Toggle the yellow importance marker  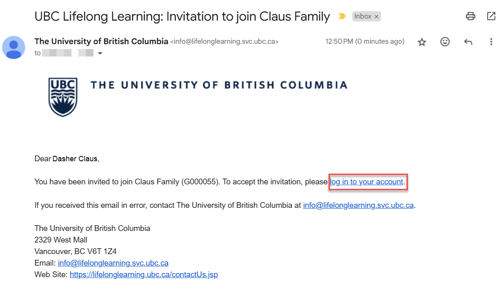click(342, 16)
